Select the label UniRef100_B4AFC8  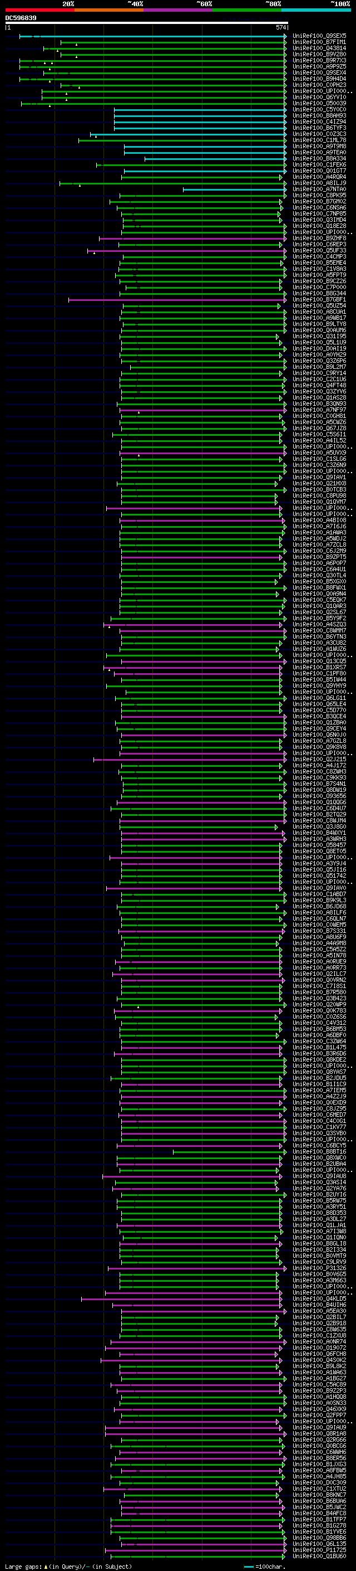pos(319,1514)
